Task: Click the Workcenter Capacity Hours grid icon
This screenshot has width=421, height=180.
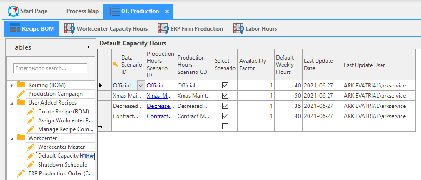Action: [x=70, y=29]
